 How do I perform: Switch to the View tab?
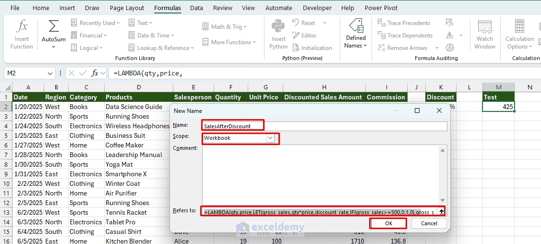[x=249, y=8]
